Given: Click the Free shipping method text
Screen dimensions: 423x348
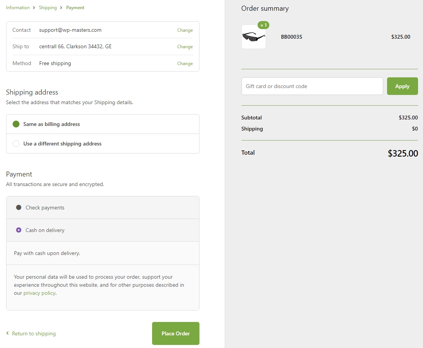Looking at the screenshot, I should pos(55,63).
